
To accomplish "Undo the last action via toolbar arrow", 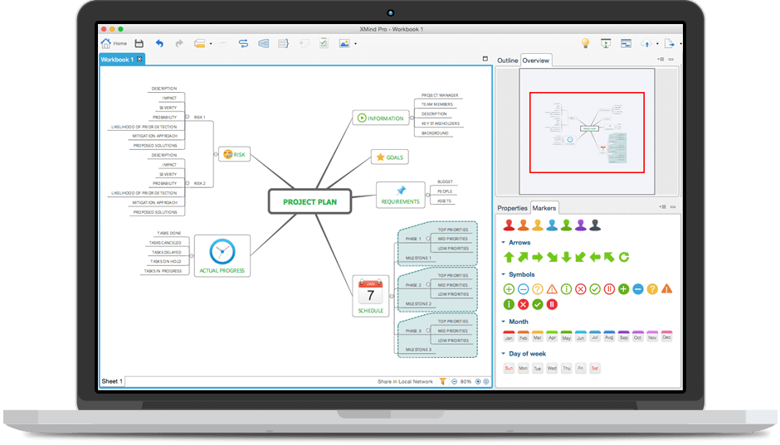I will 159,43.
